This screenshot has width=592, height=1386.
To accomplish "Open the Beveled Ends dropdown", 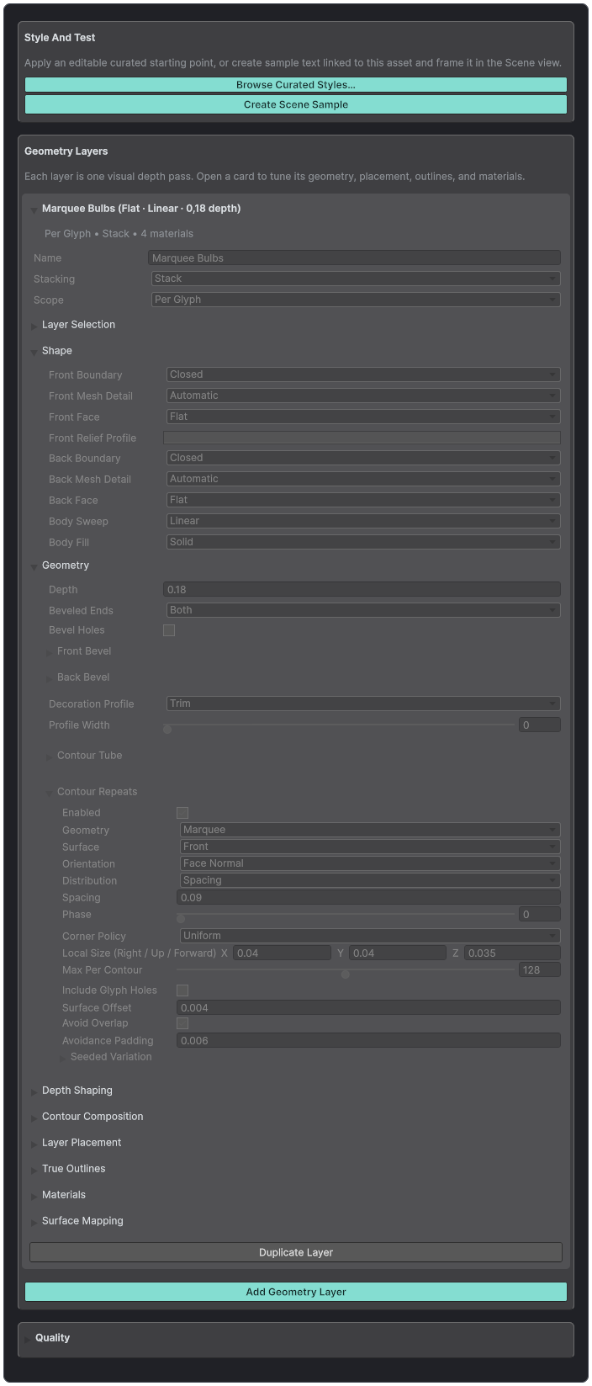I will [363, 610].
